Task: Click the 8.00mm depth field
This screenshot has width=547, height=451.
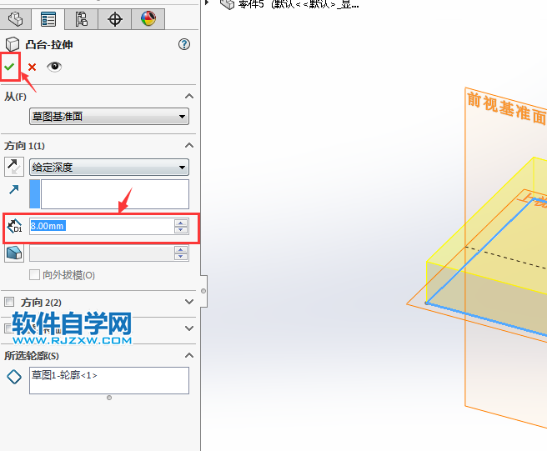Action: [102, 226]
